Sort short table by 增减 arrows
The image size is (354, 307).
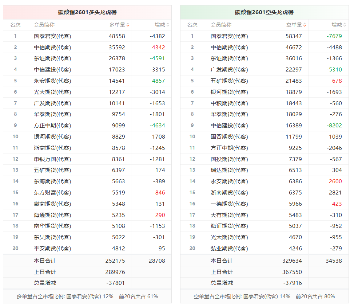point(345,25)
